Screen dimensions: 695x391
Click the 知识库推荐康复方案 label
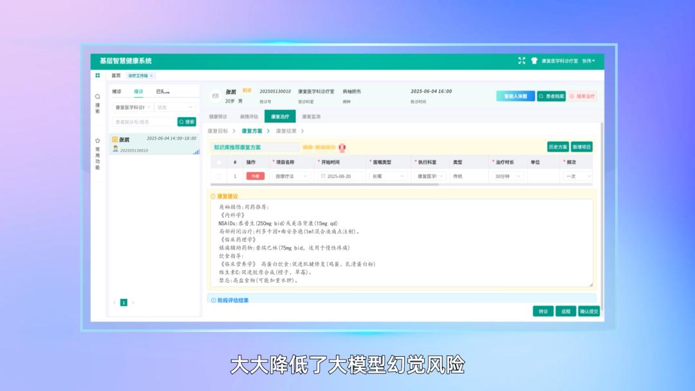tap(237, 147)
